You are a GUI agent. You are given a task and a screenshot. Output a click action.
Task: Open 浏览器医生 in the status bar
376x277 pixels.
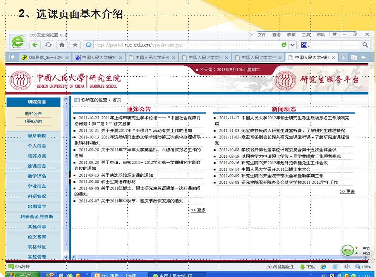281,267
